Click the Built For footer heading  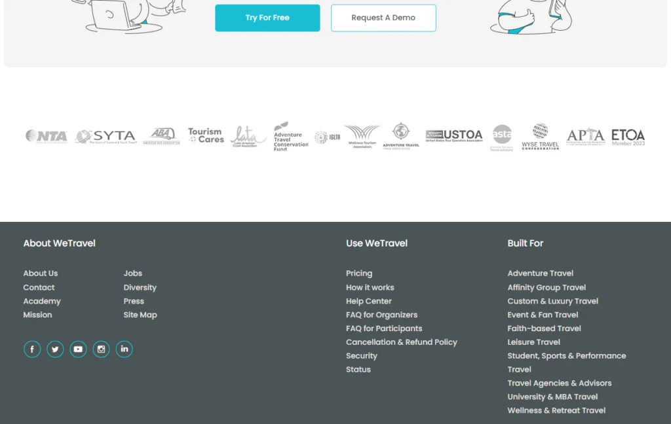526,243
